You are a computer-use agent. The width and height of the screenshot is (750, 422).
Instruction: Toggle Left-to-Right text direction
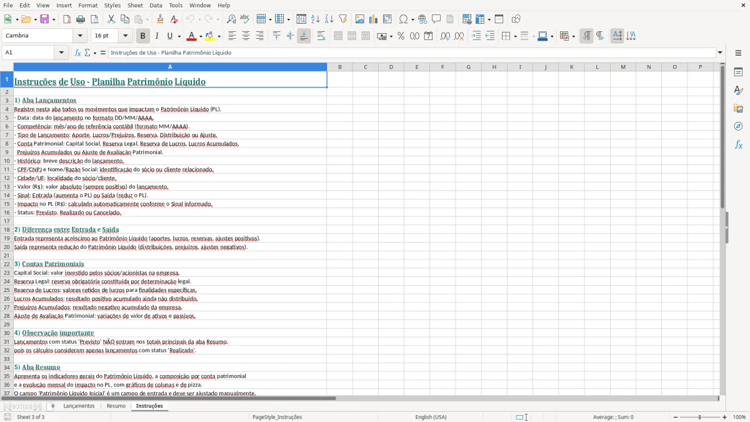[x=586, y=36]
